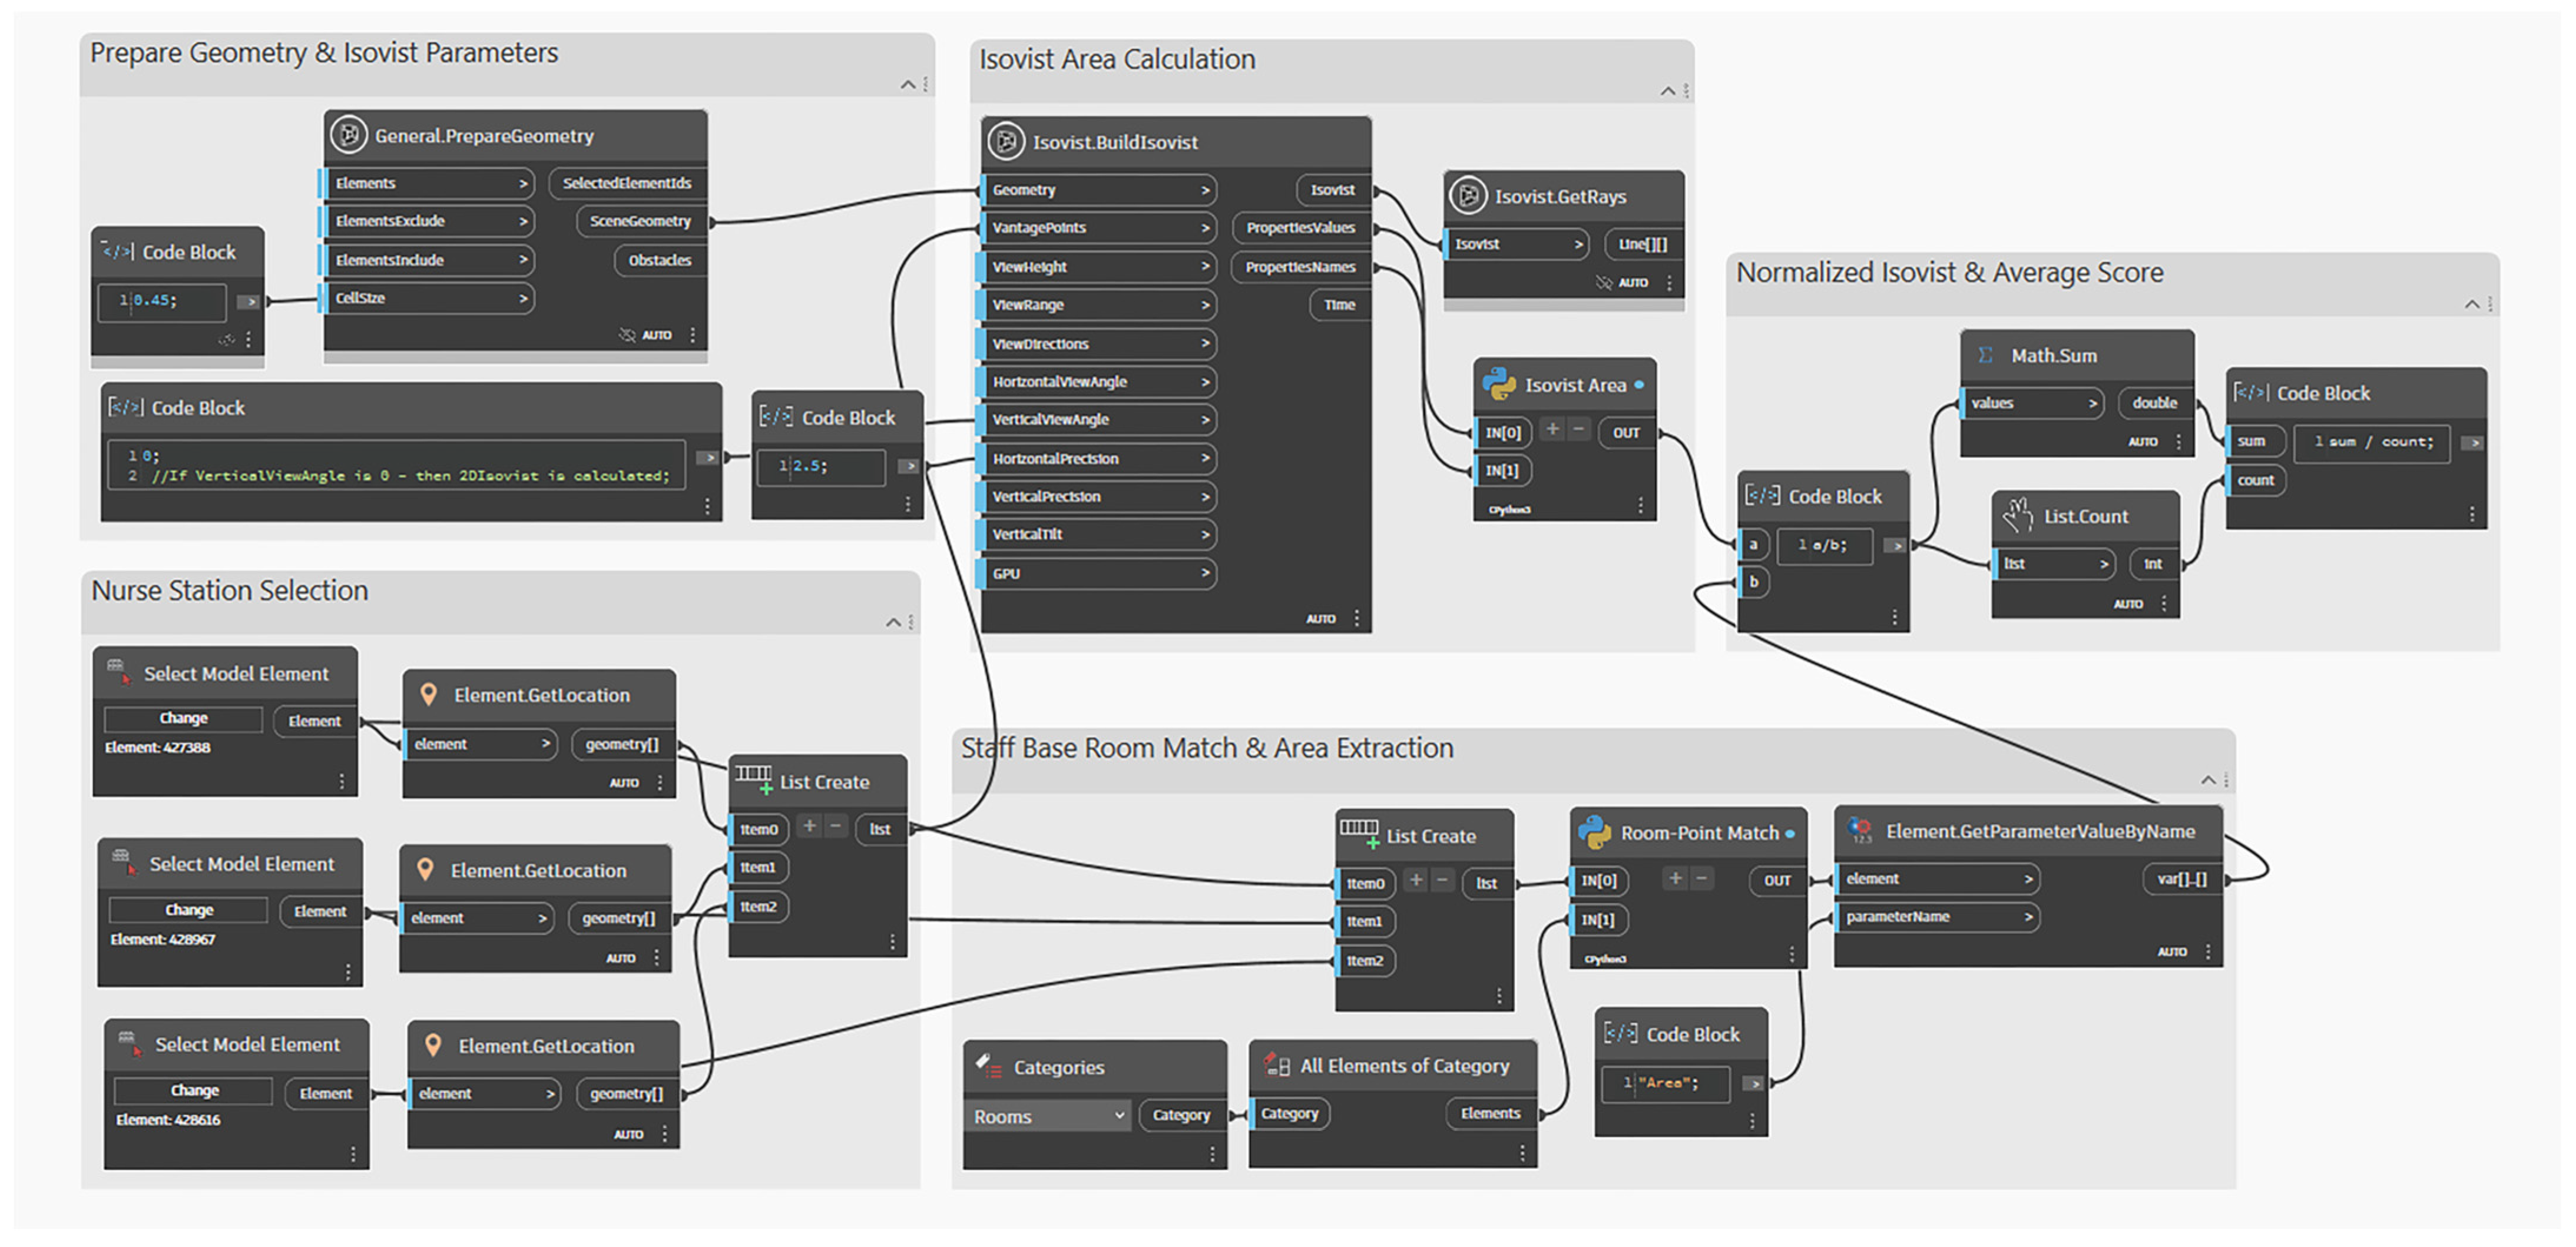
Task: Toggle the preview icon on General.PrepareGeometry
Action: pos(627,335)
